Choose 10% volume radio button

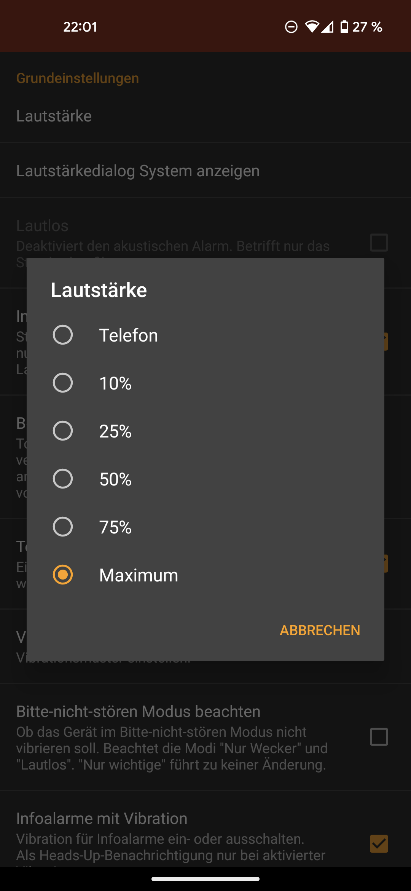[x=63, y=383]
